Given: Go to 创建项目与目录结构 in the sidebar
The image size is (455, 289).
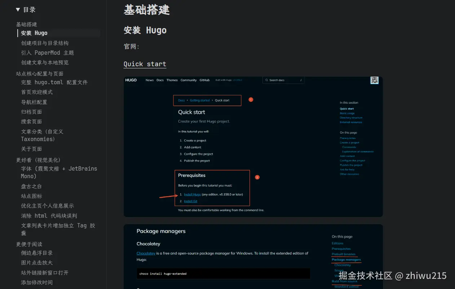Looking at the screenshot, I should (45, 43).
